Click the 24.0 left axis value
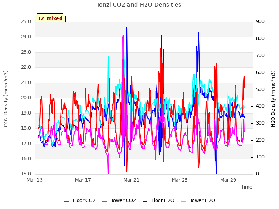Image resolution: width=279 pixels, height=209 pixels. pos(26,37)
